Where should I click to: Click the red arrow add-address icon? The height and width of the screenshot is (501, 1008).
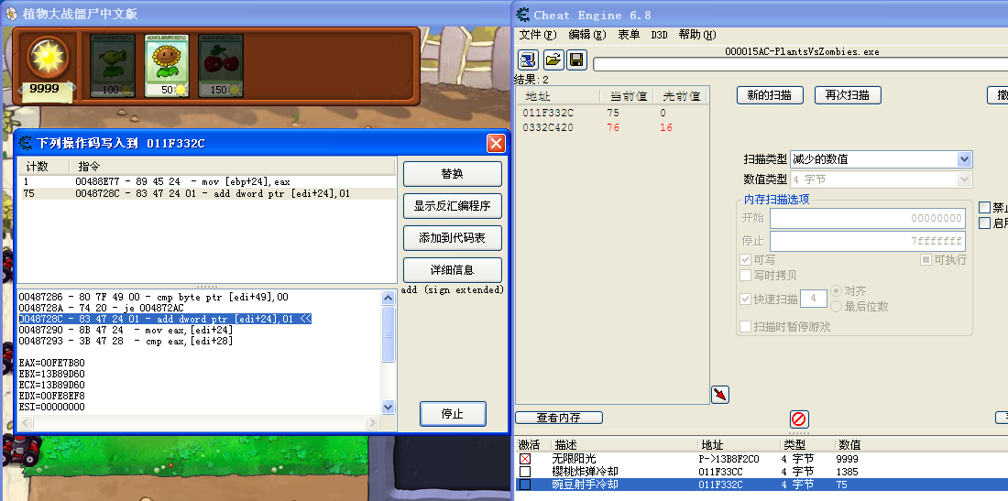pos(720,395)
